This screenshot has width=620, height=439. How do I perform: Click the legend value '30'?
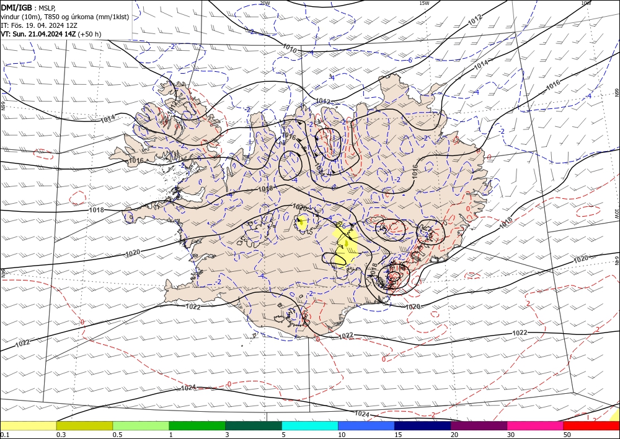coord(510,435)
